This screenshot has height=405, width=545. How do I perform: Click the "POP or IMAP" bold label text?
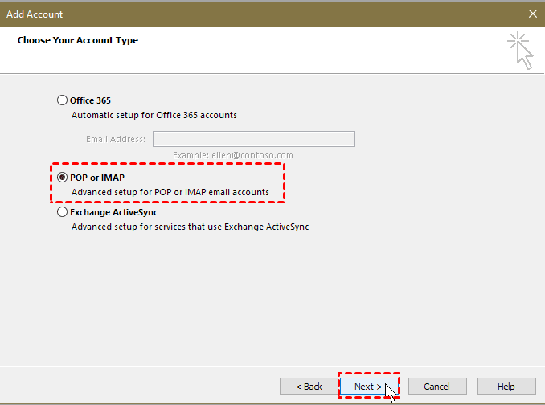click(98, 178)
